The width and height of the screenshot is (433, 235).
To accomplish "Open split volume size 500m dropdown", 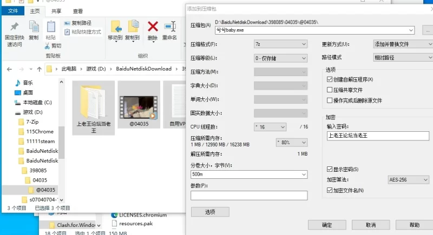I will [x=304, y=174].
